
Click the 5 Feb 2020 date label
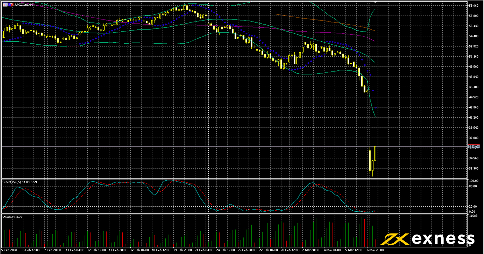point(9,250)
